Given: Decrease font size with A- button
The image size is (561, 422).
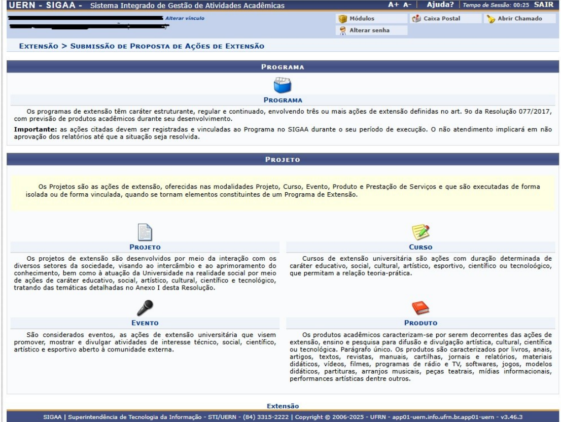Looking at the screenshot, I should (407, 5).
